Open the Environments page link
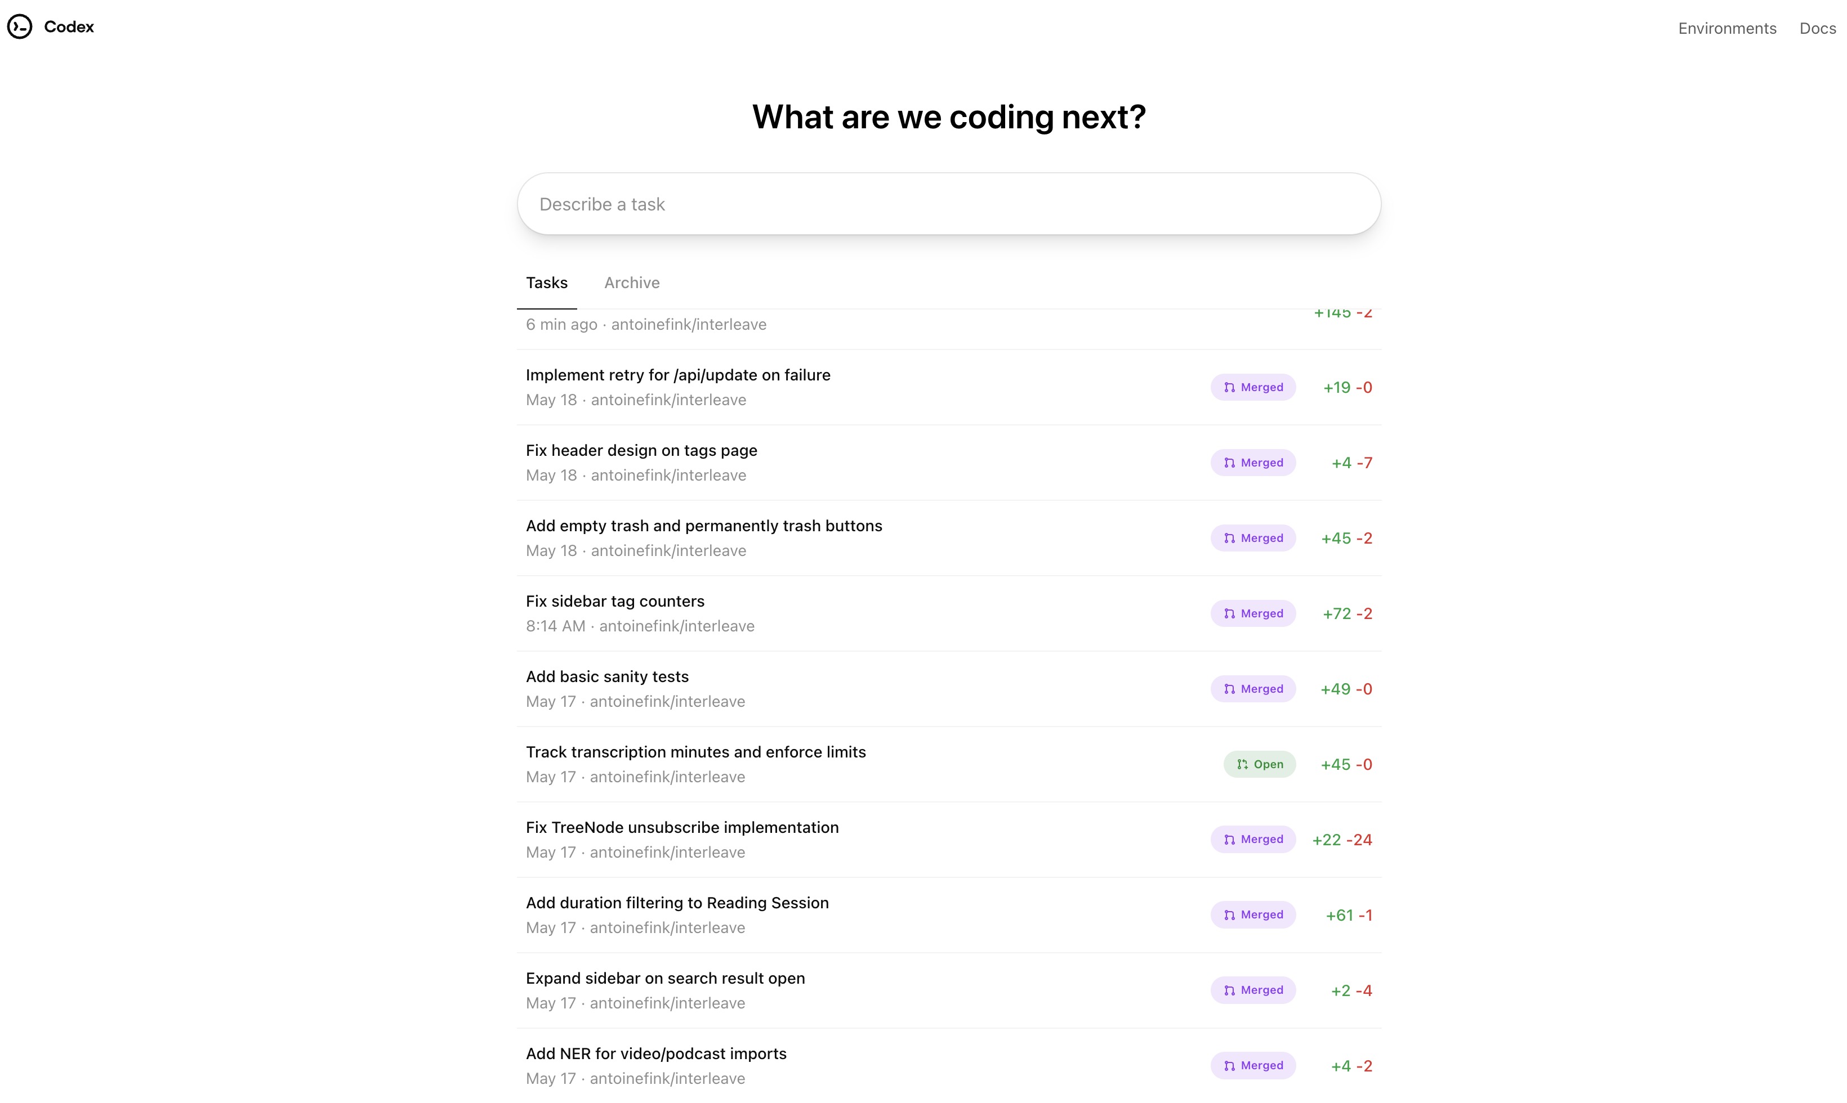This screenshot has height=1103, width=1847. tap(1726, 28)
